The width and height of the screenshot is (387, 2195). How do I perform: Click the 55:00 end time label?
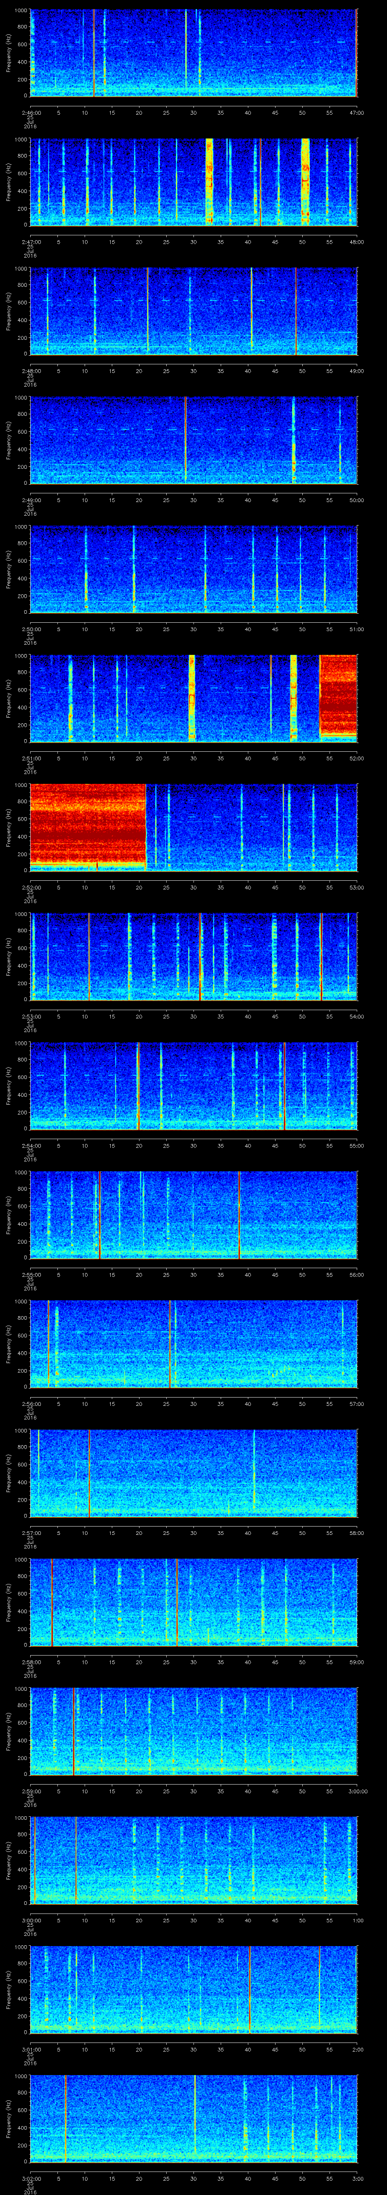click(357, 1145)
